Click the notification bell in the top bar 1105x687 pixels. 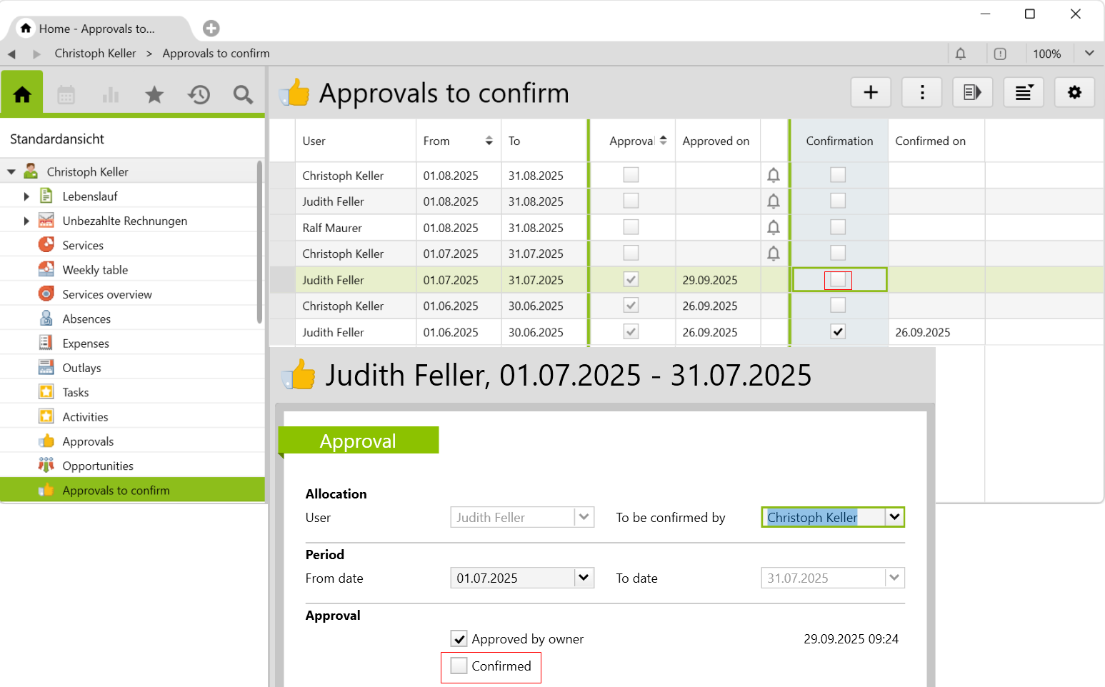coord(960,54)
